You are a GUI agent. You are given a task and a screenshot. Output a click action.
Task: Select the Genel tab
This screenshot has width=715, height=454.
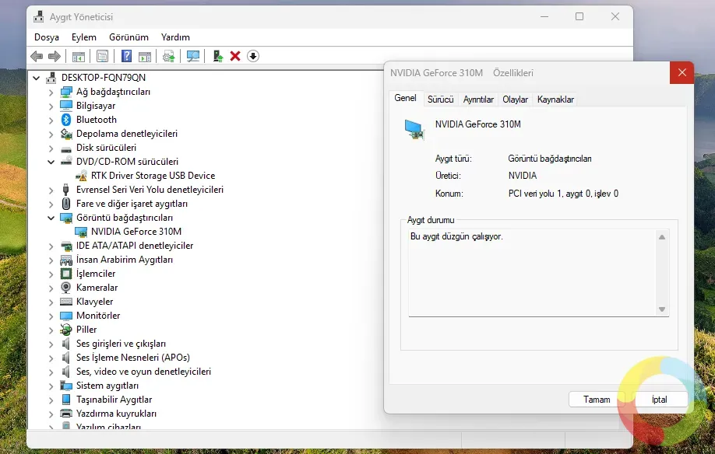coord(405,98)
